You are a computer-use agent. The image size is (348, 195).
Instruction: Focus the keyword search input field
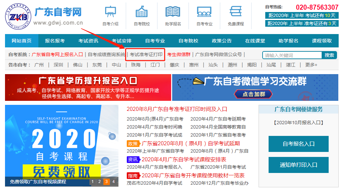point(292,55)
